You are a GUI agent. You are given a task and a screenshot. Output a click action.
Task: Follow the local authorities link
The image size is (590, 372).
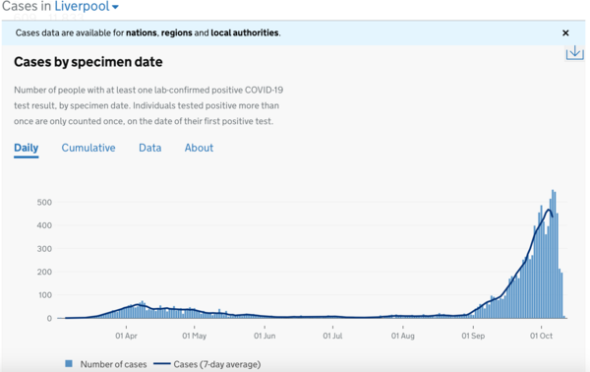point(245,32)
